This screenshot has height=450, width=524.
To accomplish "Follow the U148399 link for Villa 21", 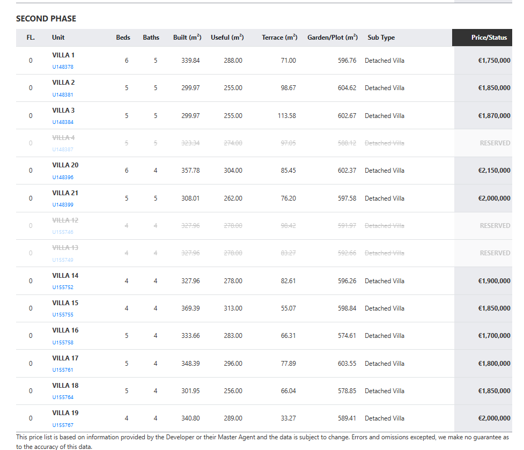I will tap(63, 205).
